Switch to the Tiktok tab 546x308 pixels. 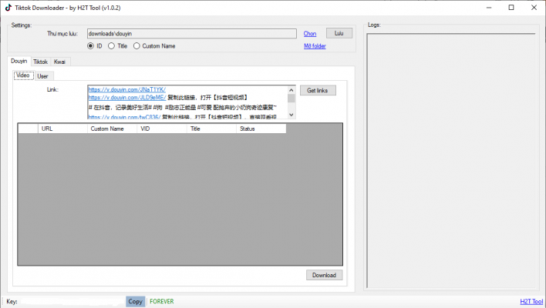click(x=40, y=62)
